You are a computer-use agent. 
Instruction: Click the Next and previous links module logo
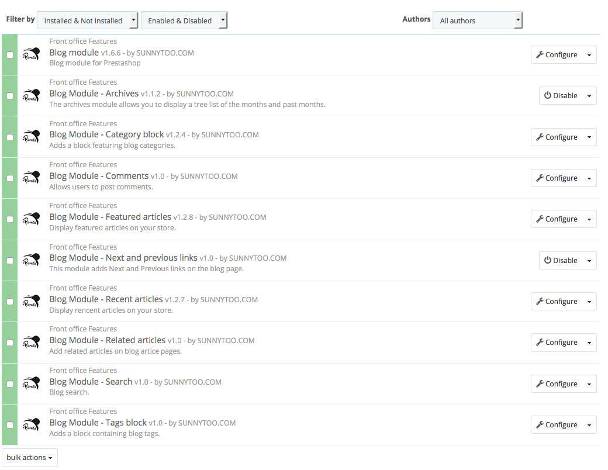31,260
